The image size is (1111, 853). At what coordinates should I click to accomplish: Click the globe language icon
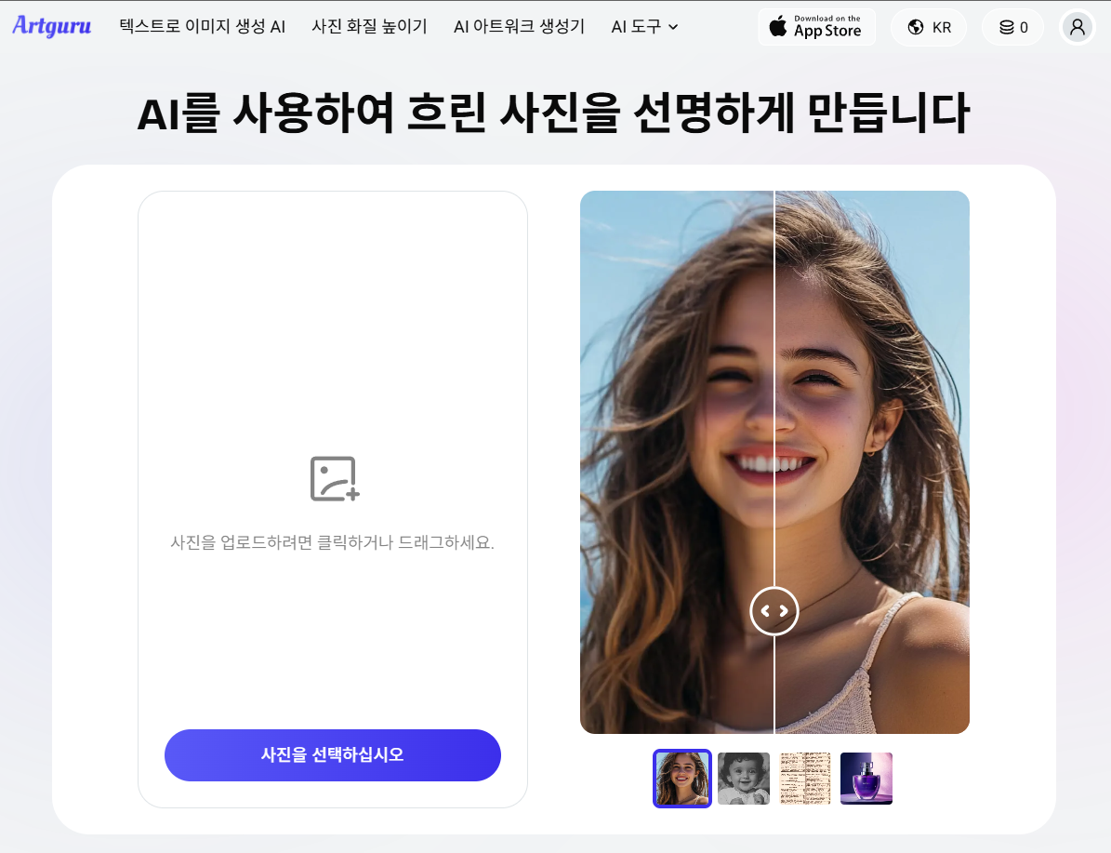916,27
